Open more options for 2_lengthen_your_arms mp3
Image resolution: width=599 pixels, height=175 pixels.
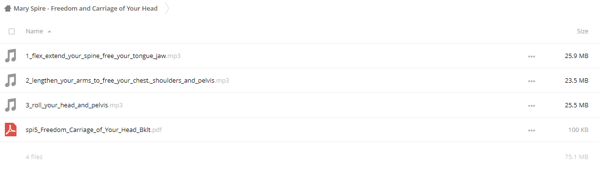[x=532, y=81]
